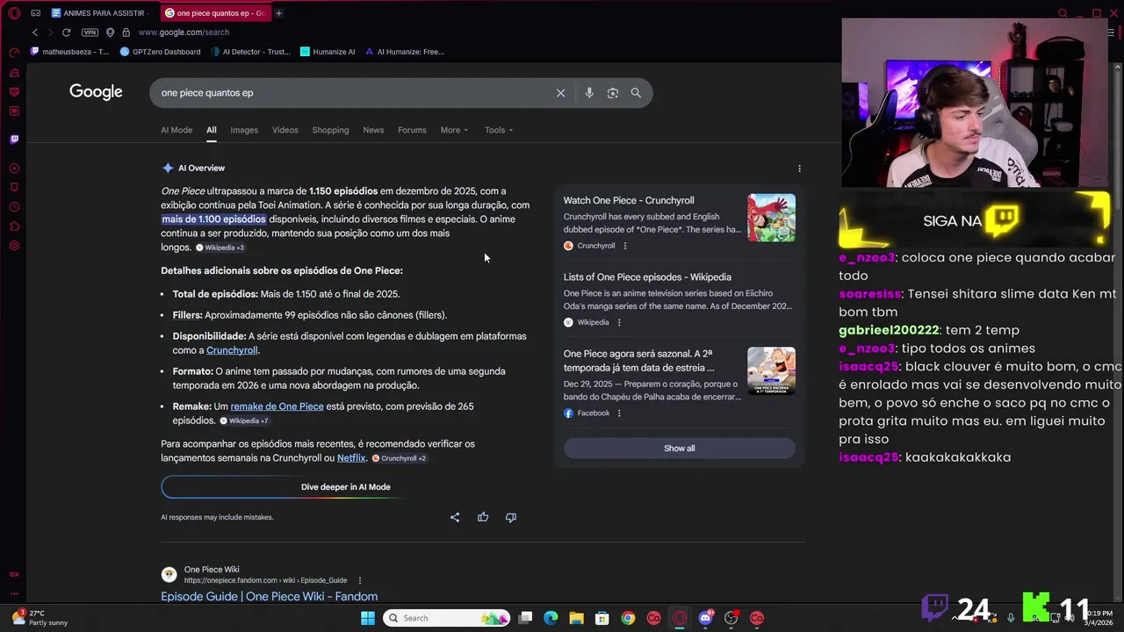1124x632 pixels.
Task: Click the Show all sources button
Action: click(x=680, y=449)
